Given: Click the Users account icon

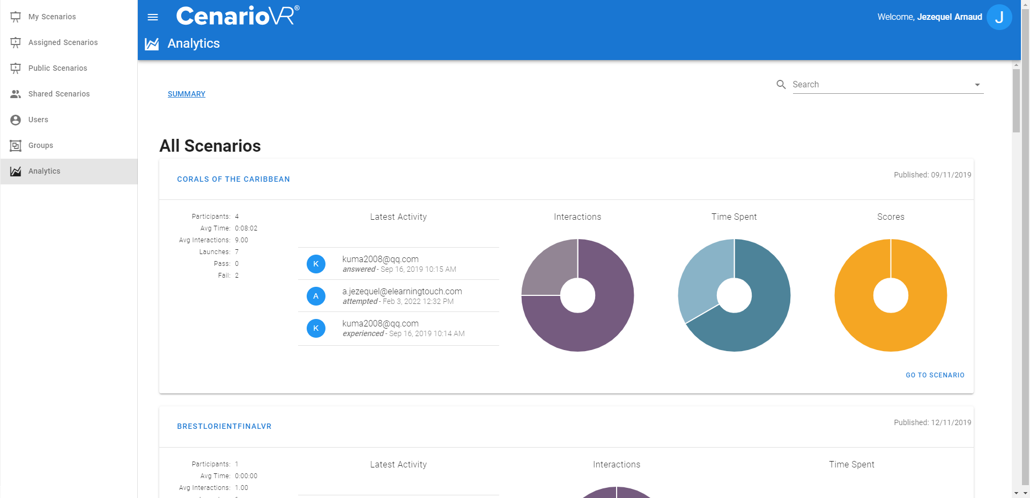Looking at the screenshot, I should pyautogui.click(x=16, y=120).
